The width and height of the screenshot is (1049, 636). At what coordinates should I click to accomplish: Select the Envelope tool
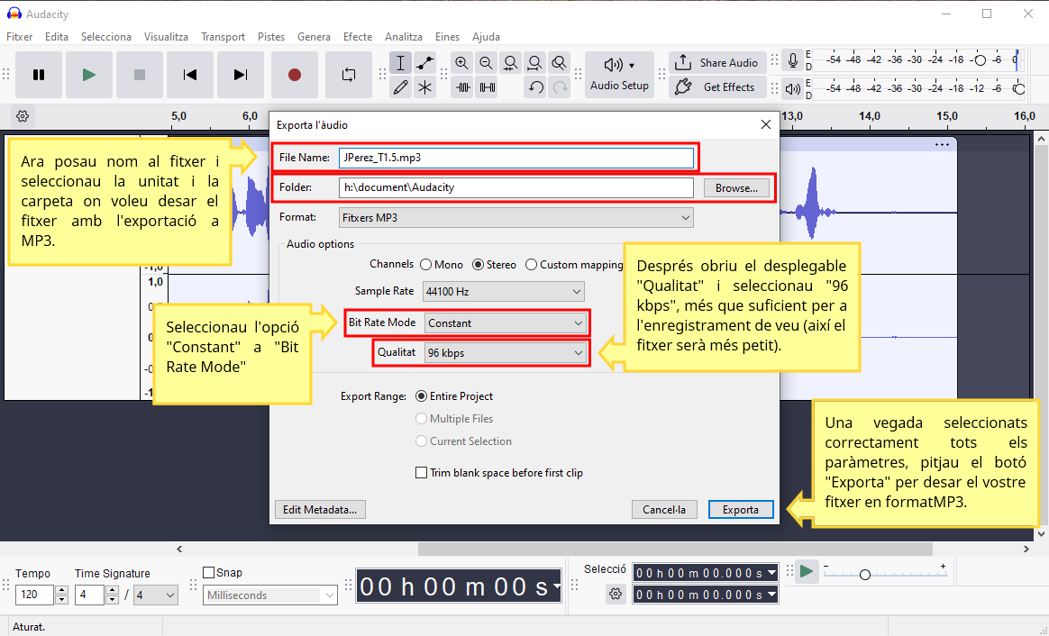coord(424,63)
